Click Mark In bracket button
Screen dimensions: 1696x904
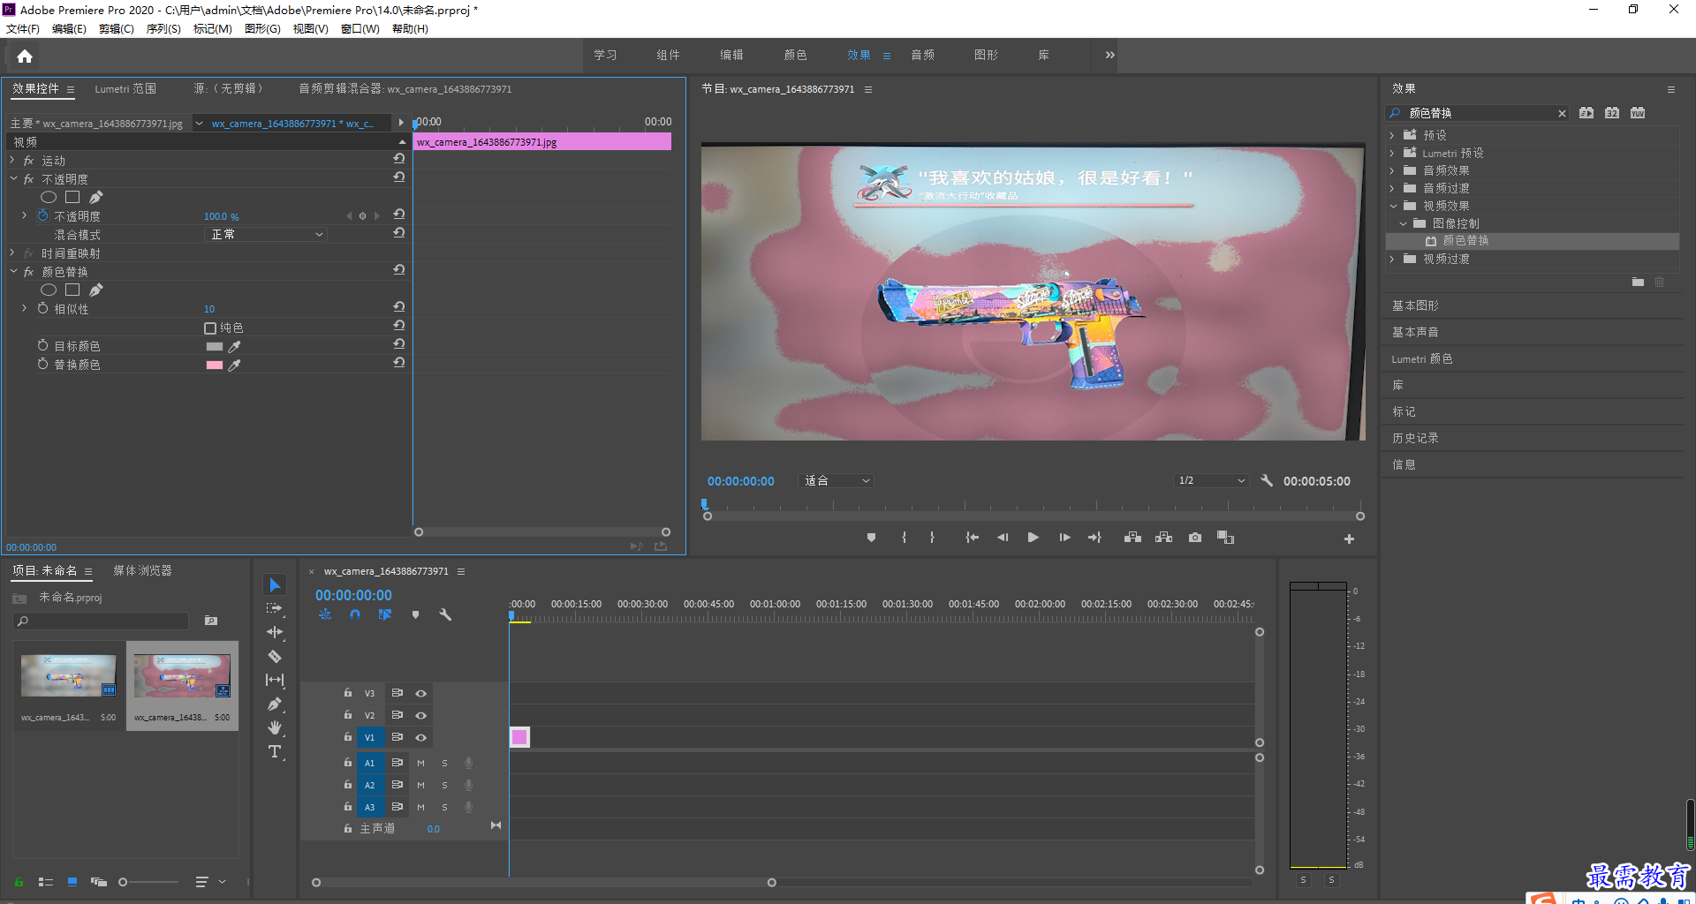click(904, 538)
